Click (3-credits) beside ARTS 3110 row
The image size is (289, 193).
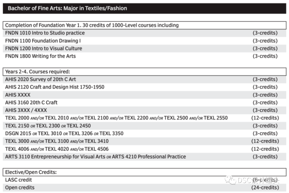point(265,157)
